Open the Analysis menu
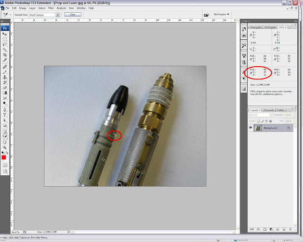 point(61,8)
